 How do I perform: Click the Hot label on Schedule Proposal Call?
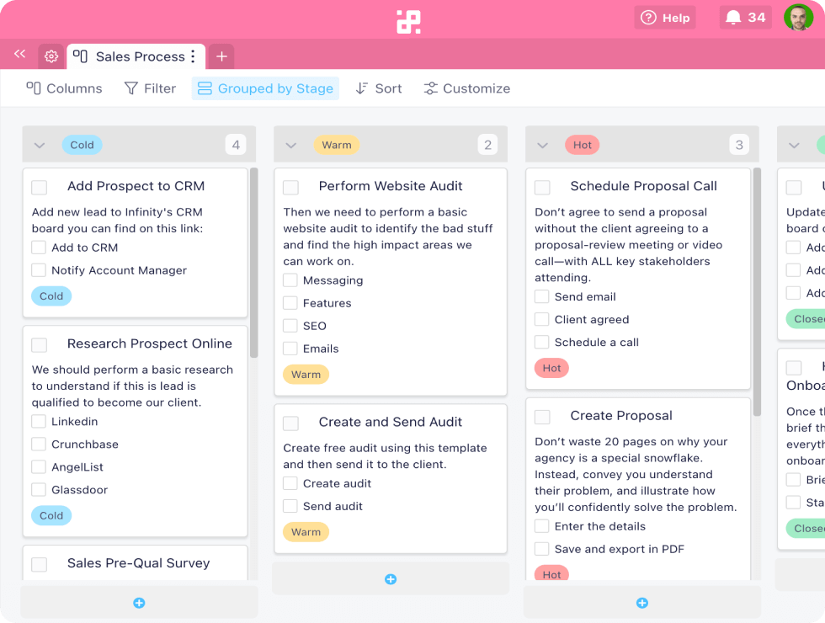coord(551,369)
